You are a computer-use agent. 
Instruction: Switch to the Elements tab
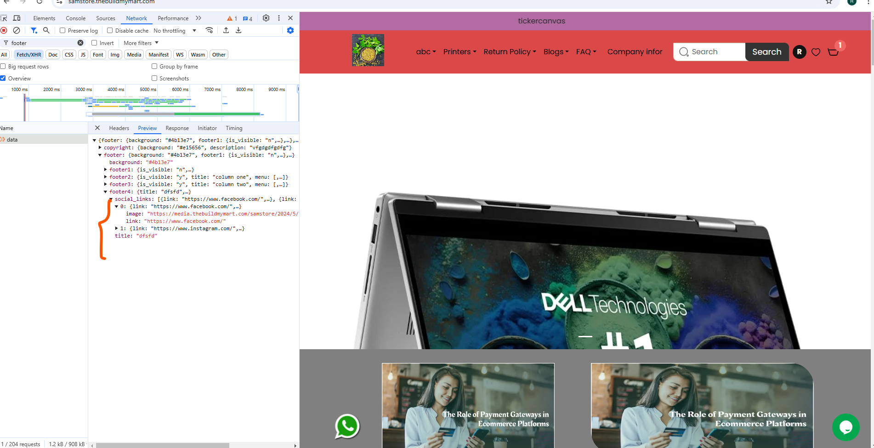[44, 18]
